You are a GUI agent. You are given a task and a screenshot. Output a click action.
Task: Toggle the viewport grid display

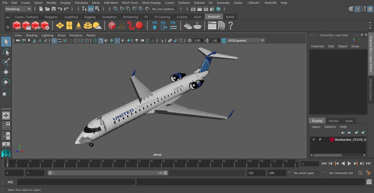[54, 41]
